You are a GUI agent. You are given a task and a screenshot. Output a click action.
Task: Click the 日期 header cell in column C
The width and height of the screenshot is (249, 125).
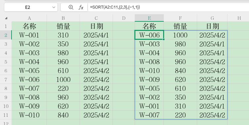coord(96,26)
